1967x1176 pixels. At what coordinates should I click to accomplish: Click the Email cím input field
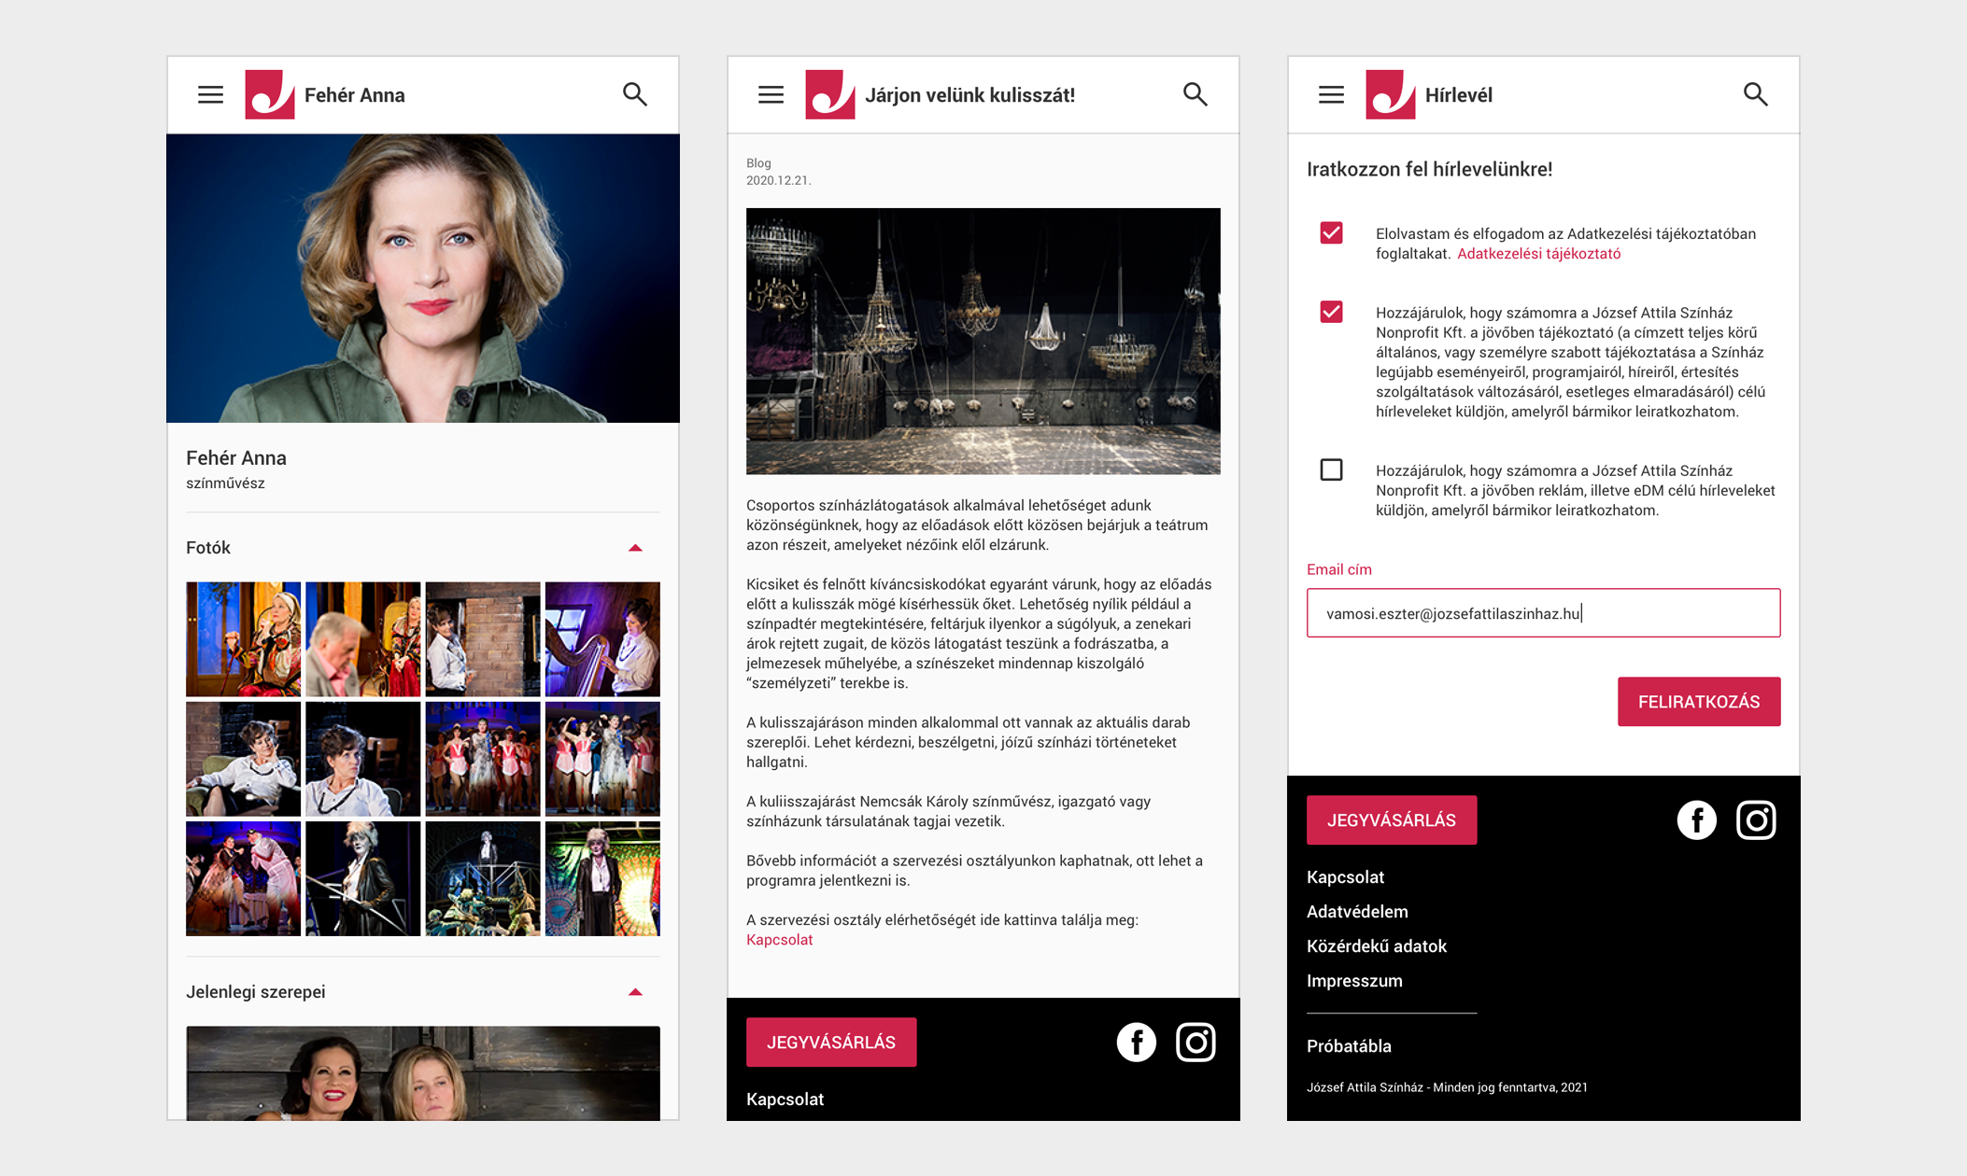(x=1544, y=613)
